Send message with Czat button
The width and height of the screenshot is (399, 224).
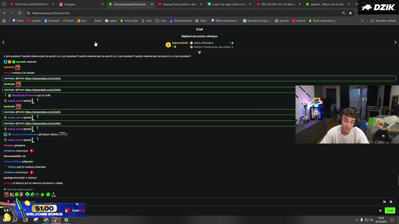point(390,211)
